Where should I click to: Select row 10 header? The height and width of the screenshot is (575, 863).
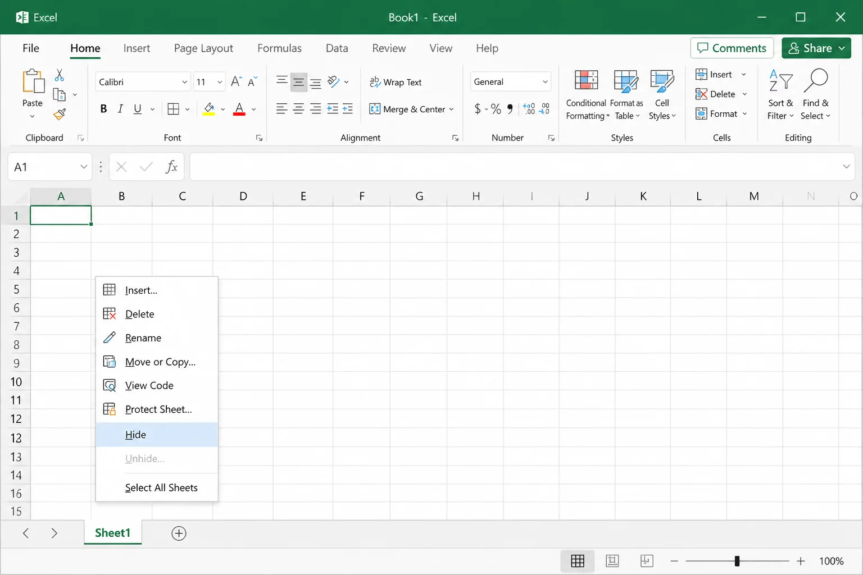pos(16,382)
